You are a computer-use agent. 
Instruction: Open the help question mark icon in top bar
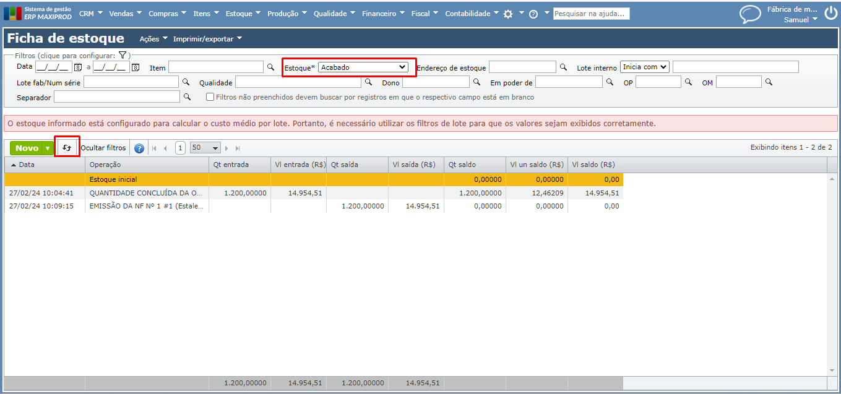pyautogui.click(x=533, y=14)
